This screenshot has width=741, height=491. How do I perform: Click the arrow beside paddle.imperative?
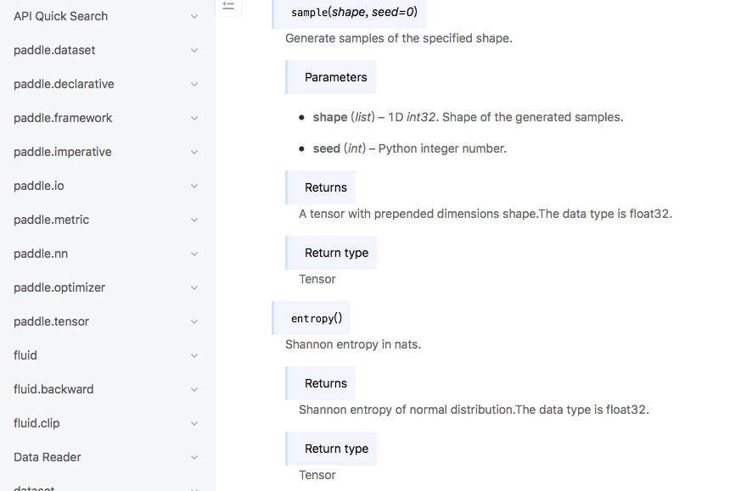pos(194,153)
